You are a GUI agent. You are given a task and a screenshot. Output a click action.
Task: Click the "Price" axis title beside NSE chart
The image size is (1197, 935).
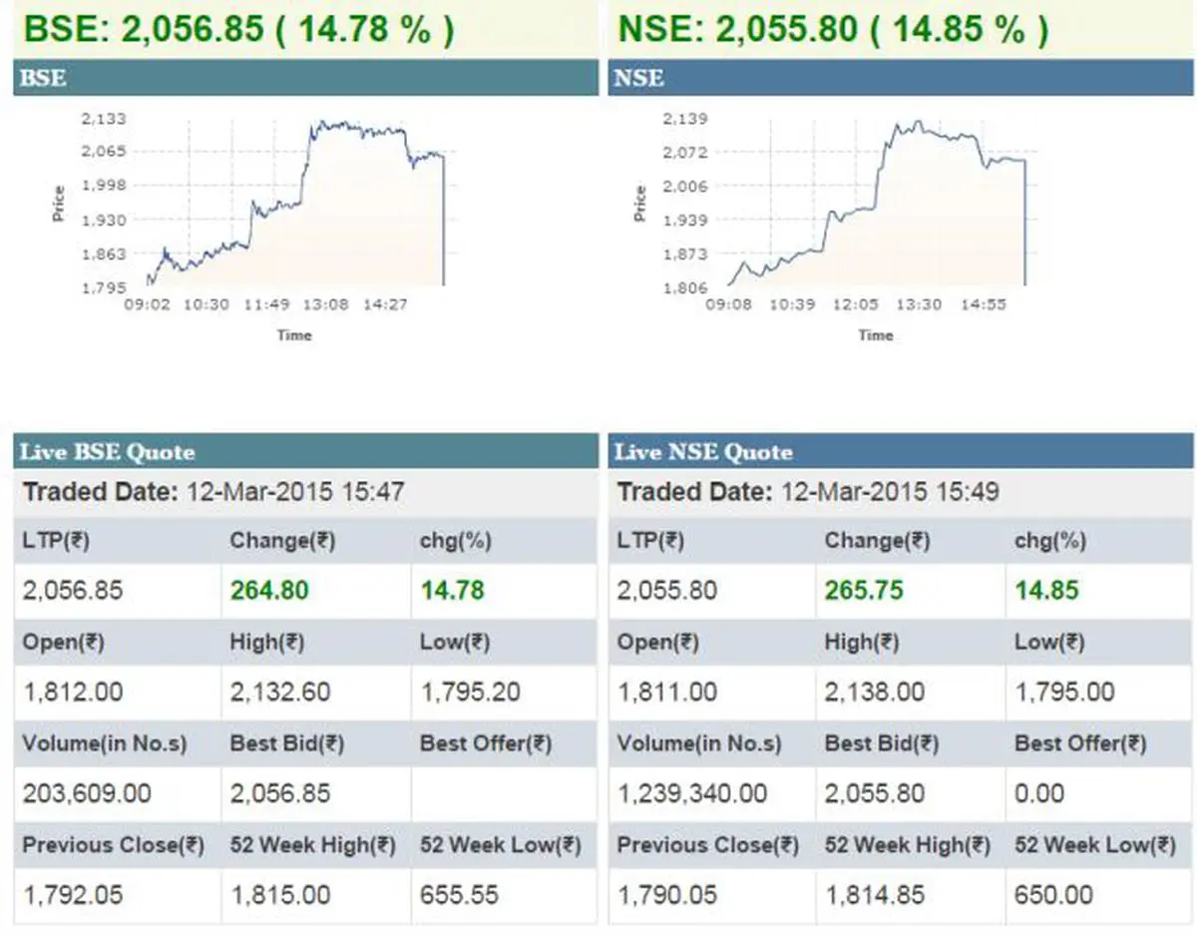coord(640,204)
